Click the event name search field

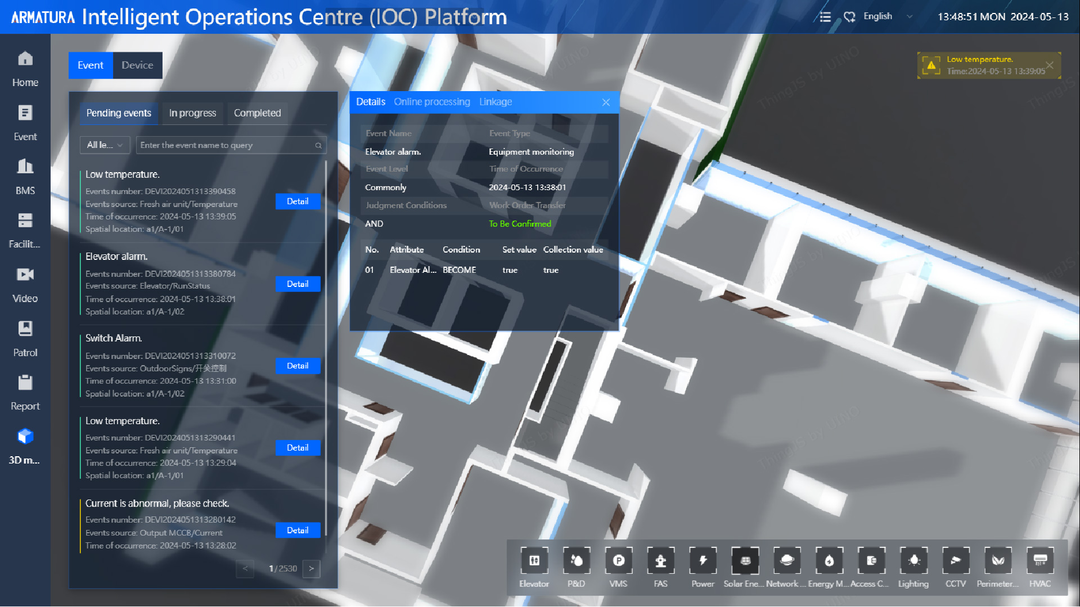pos(225,145)
